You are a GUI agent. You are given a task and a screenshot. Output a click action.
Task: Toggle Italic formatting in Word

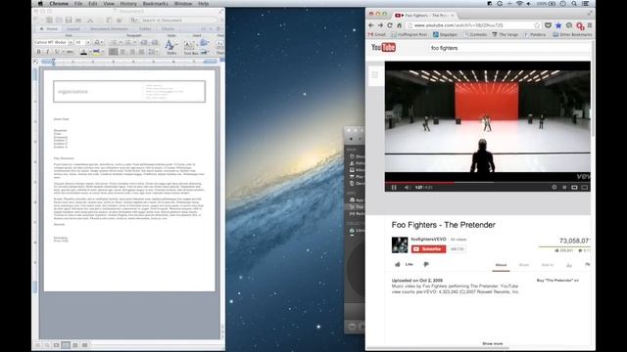[x=48, y=52]
